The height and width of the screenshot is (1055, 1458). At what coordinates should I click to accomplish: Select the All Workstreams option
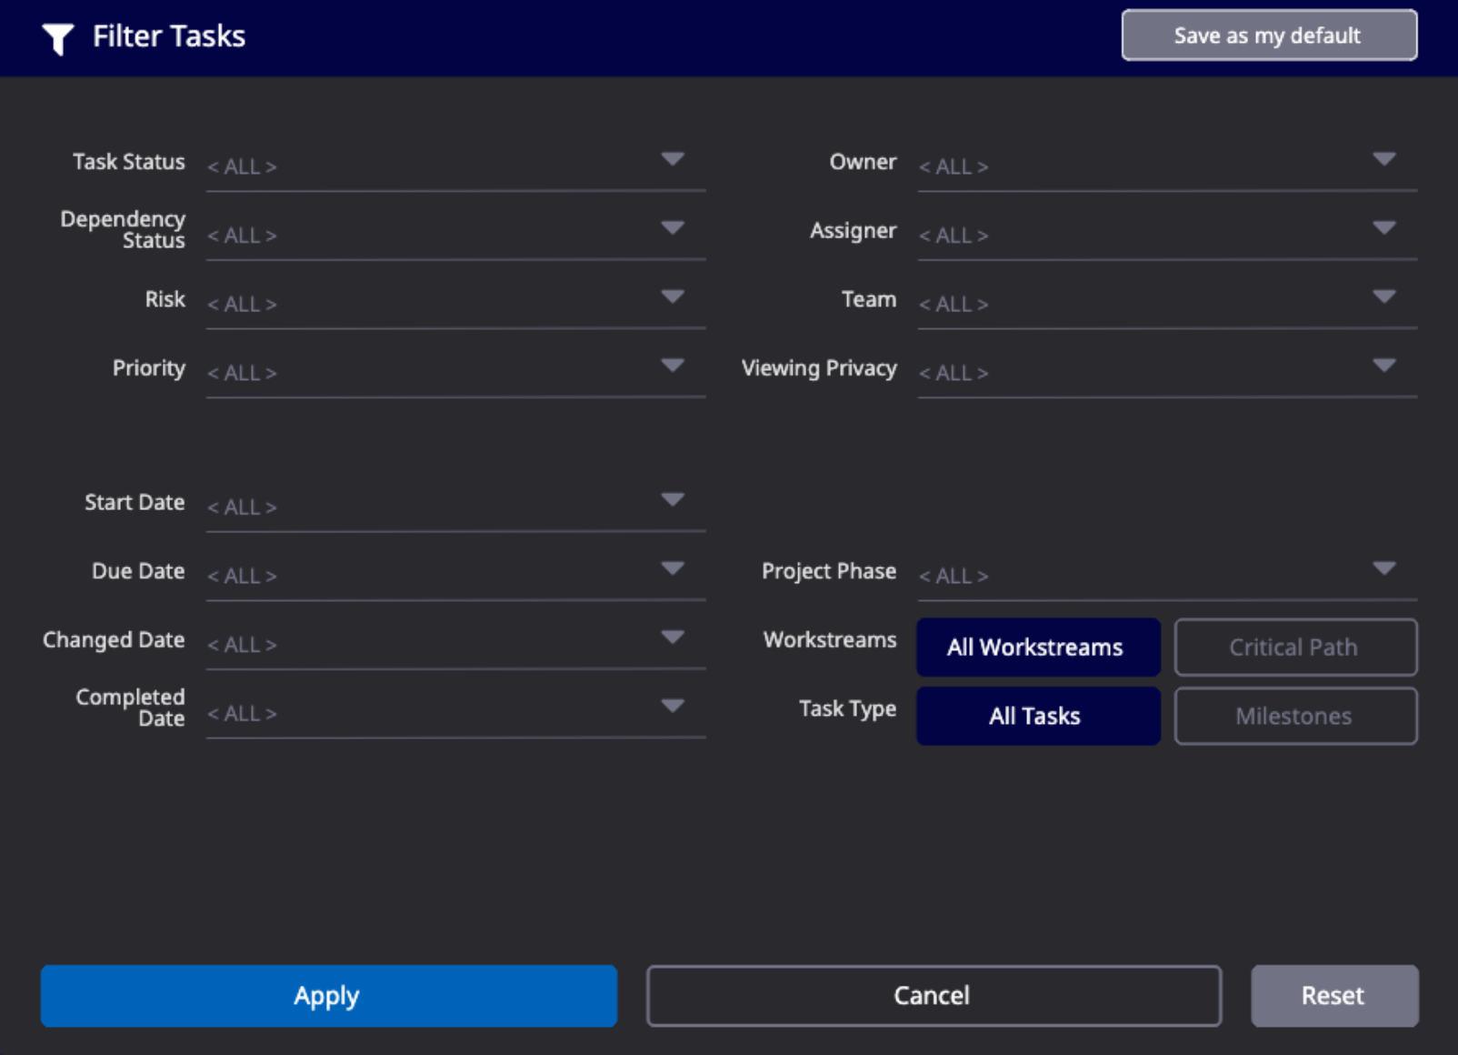coord(1038,648)
